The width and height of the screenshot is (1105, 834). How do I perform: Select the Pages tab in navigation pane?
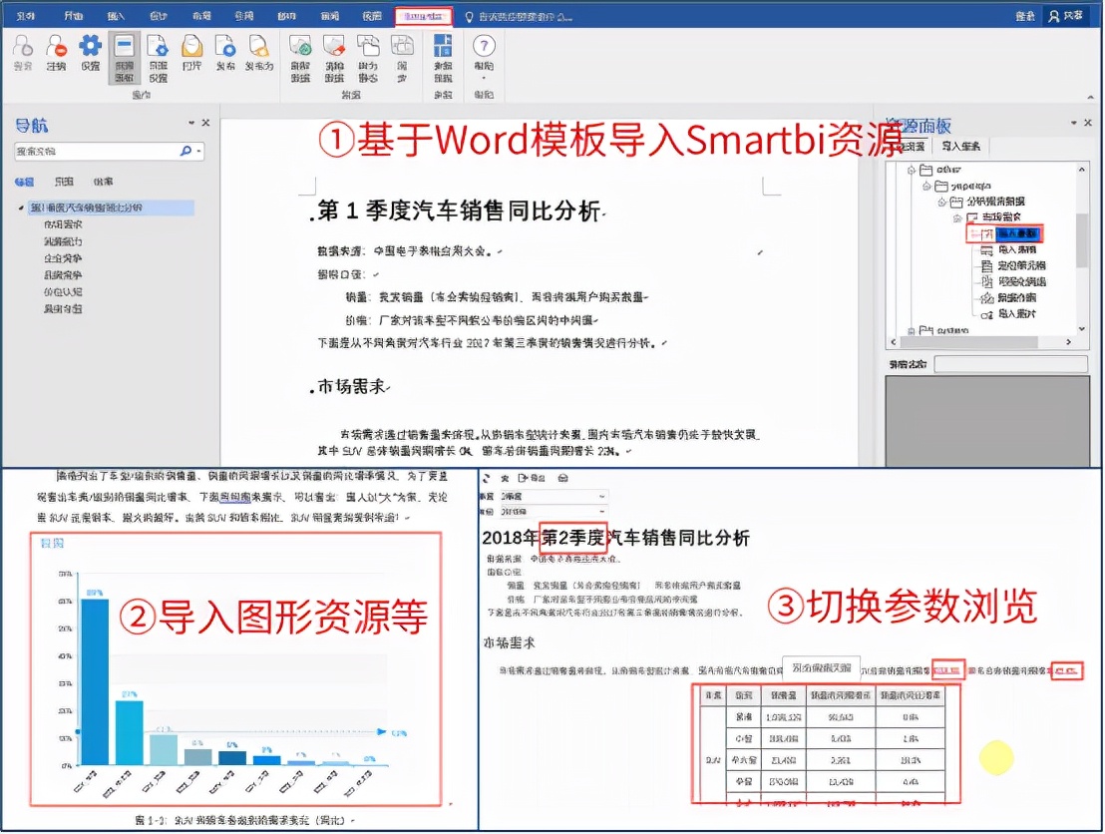click(x=64, y=182)
